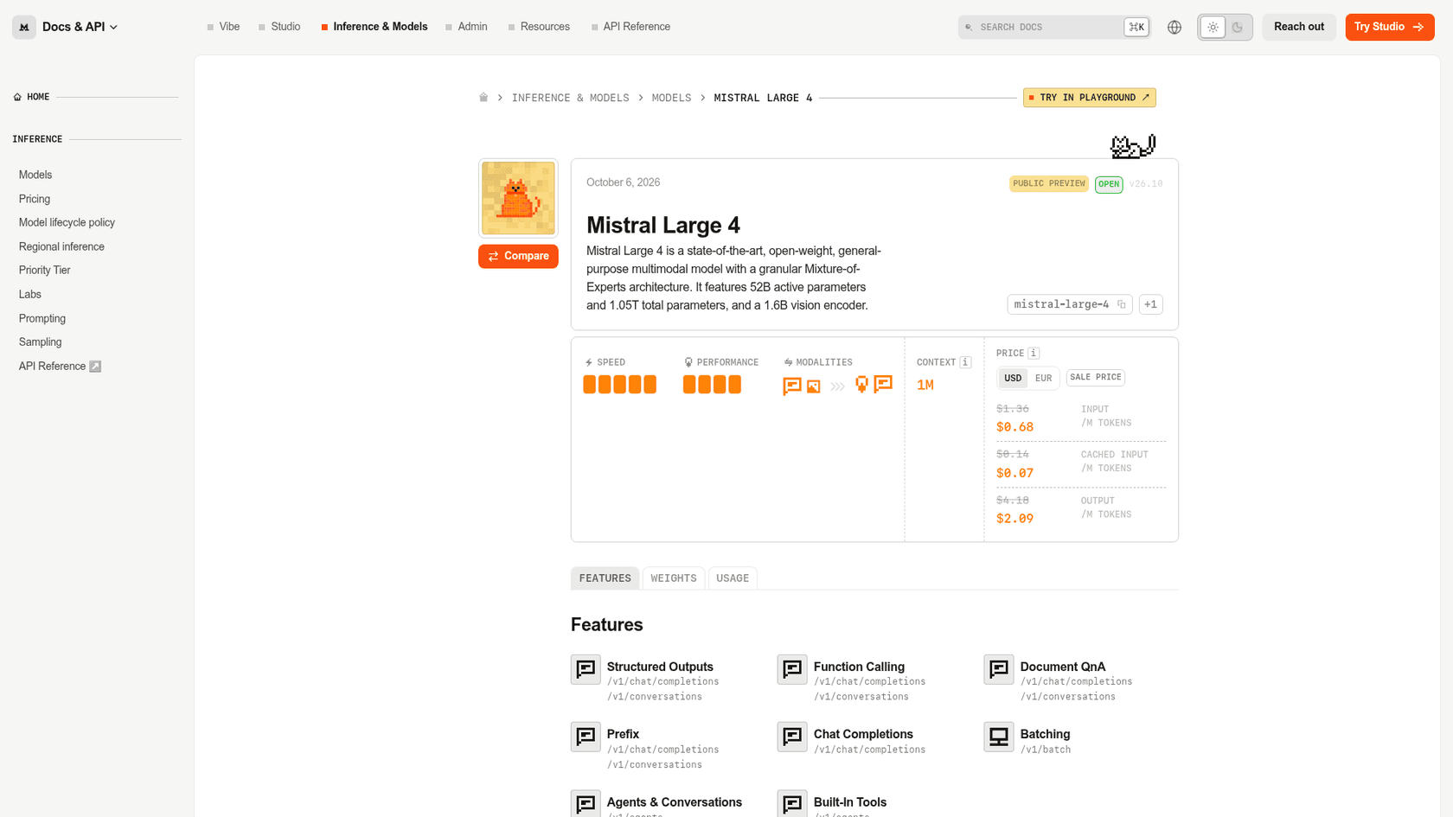This screenshot has height=817, width=1453.
Task: Select EUR currency pricing
Action: tap(1044, 378)
